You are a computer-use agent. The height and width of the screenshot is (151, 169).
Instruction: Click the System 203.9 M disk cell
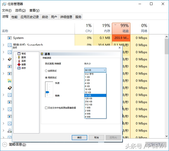tap(121, 38)
